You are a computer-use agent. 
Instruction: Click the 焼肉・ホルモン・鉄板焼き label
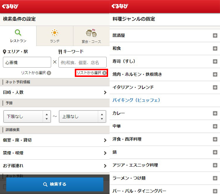tap(137, 74)
